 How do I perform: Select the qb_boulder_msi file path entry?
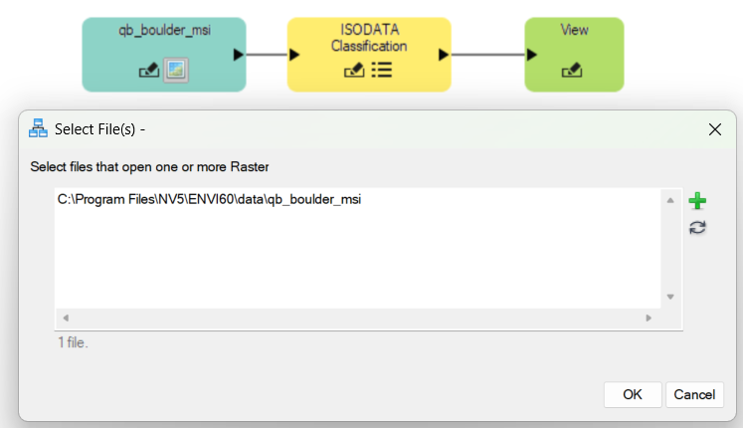pos(209,200)
